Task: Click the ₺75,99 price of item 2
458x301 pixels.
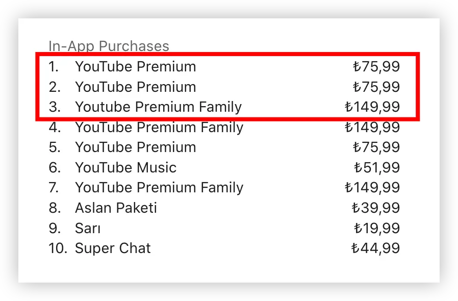Action: [x=376, y=87]
